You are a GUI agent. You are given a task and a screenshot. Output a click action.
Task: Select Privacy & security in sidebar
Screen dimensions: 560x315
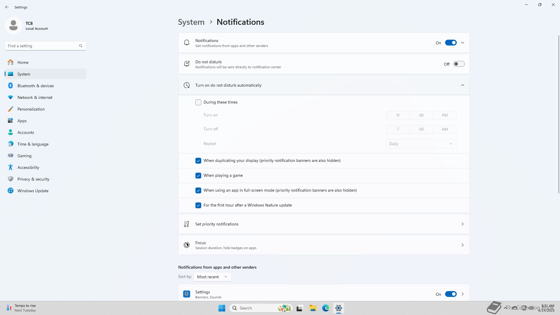coord(33,179)
